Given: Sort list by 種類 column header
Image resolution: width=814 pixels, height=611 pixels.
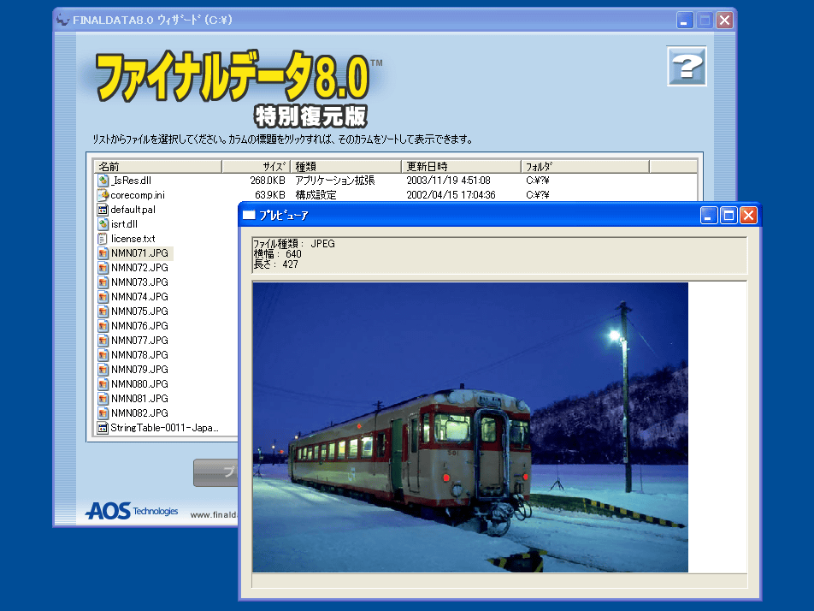Looking at the screenshot, I should [345, 166].
